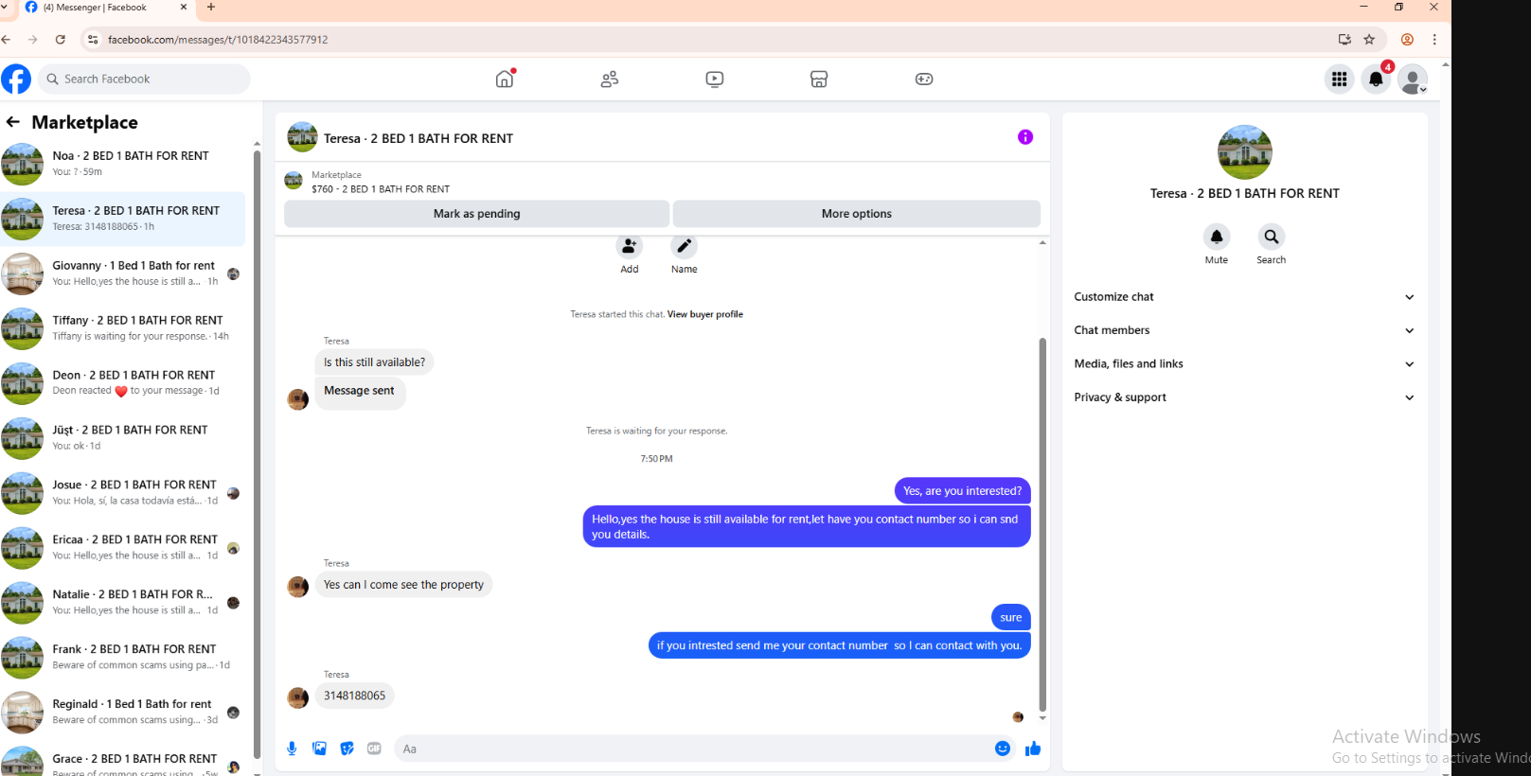The height and width of the screenshot is (776, 1531).
Task: Click the 3148188065 message bubble
Action: pyautogui.click(x=354, y=696)
